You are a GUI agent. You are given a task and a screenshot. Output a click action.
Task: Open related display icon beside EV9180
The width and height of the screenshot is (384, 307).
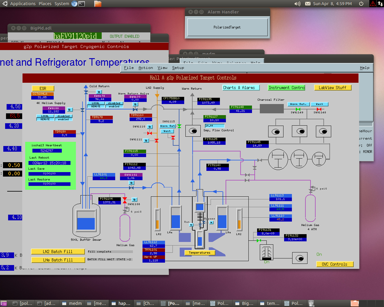[x=70, y=110]
